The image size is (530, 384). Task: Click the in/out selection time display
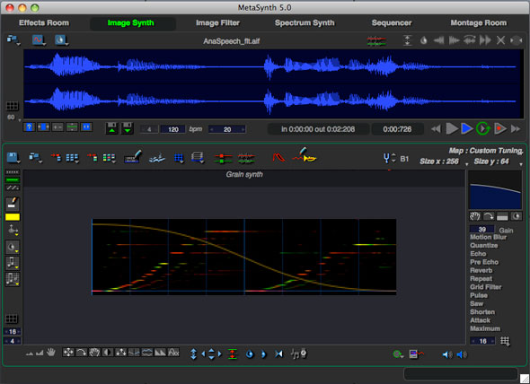pyautogui.click(x=318, y=129)
